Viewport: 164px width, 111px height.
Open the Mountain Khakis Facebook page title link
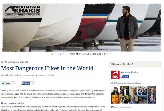click(129, 72)
